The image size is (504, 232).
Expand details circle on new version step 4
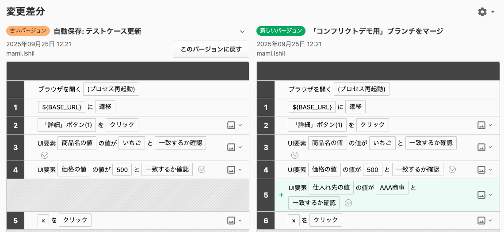452,169
